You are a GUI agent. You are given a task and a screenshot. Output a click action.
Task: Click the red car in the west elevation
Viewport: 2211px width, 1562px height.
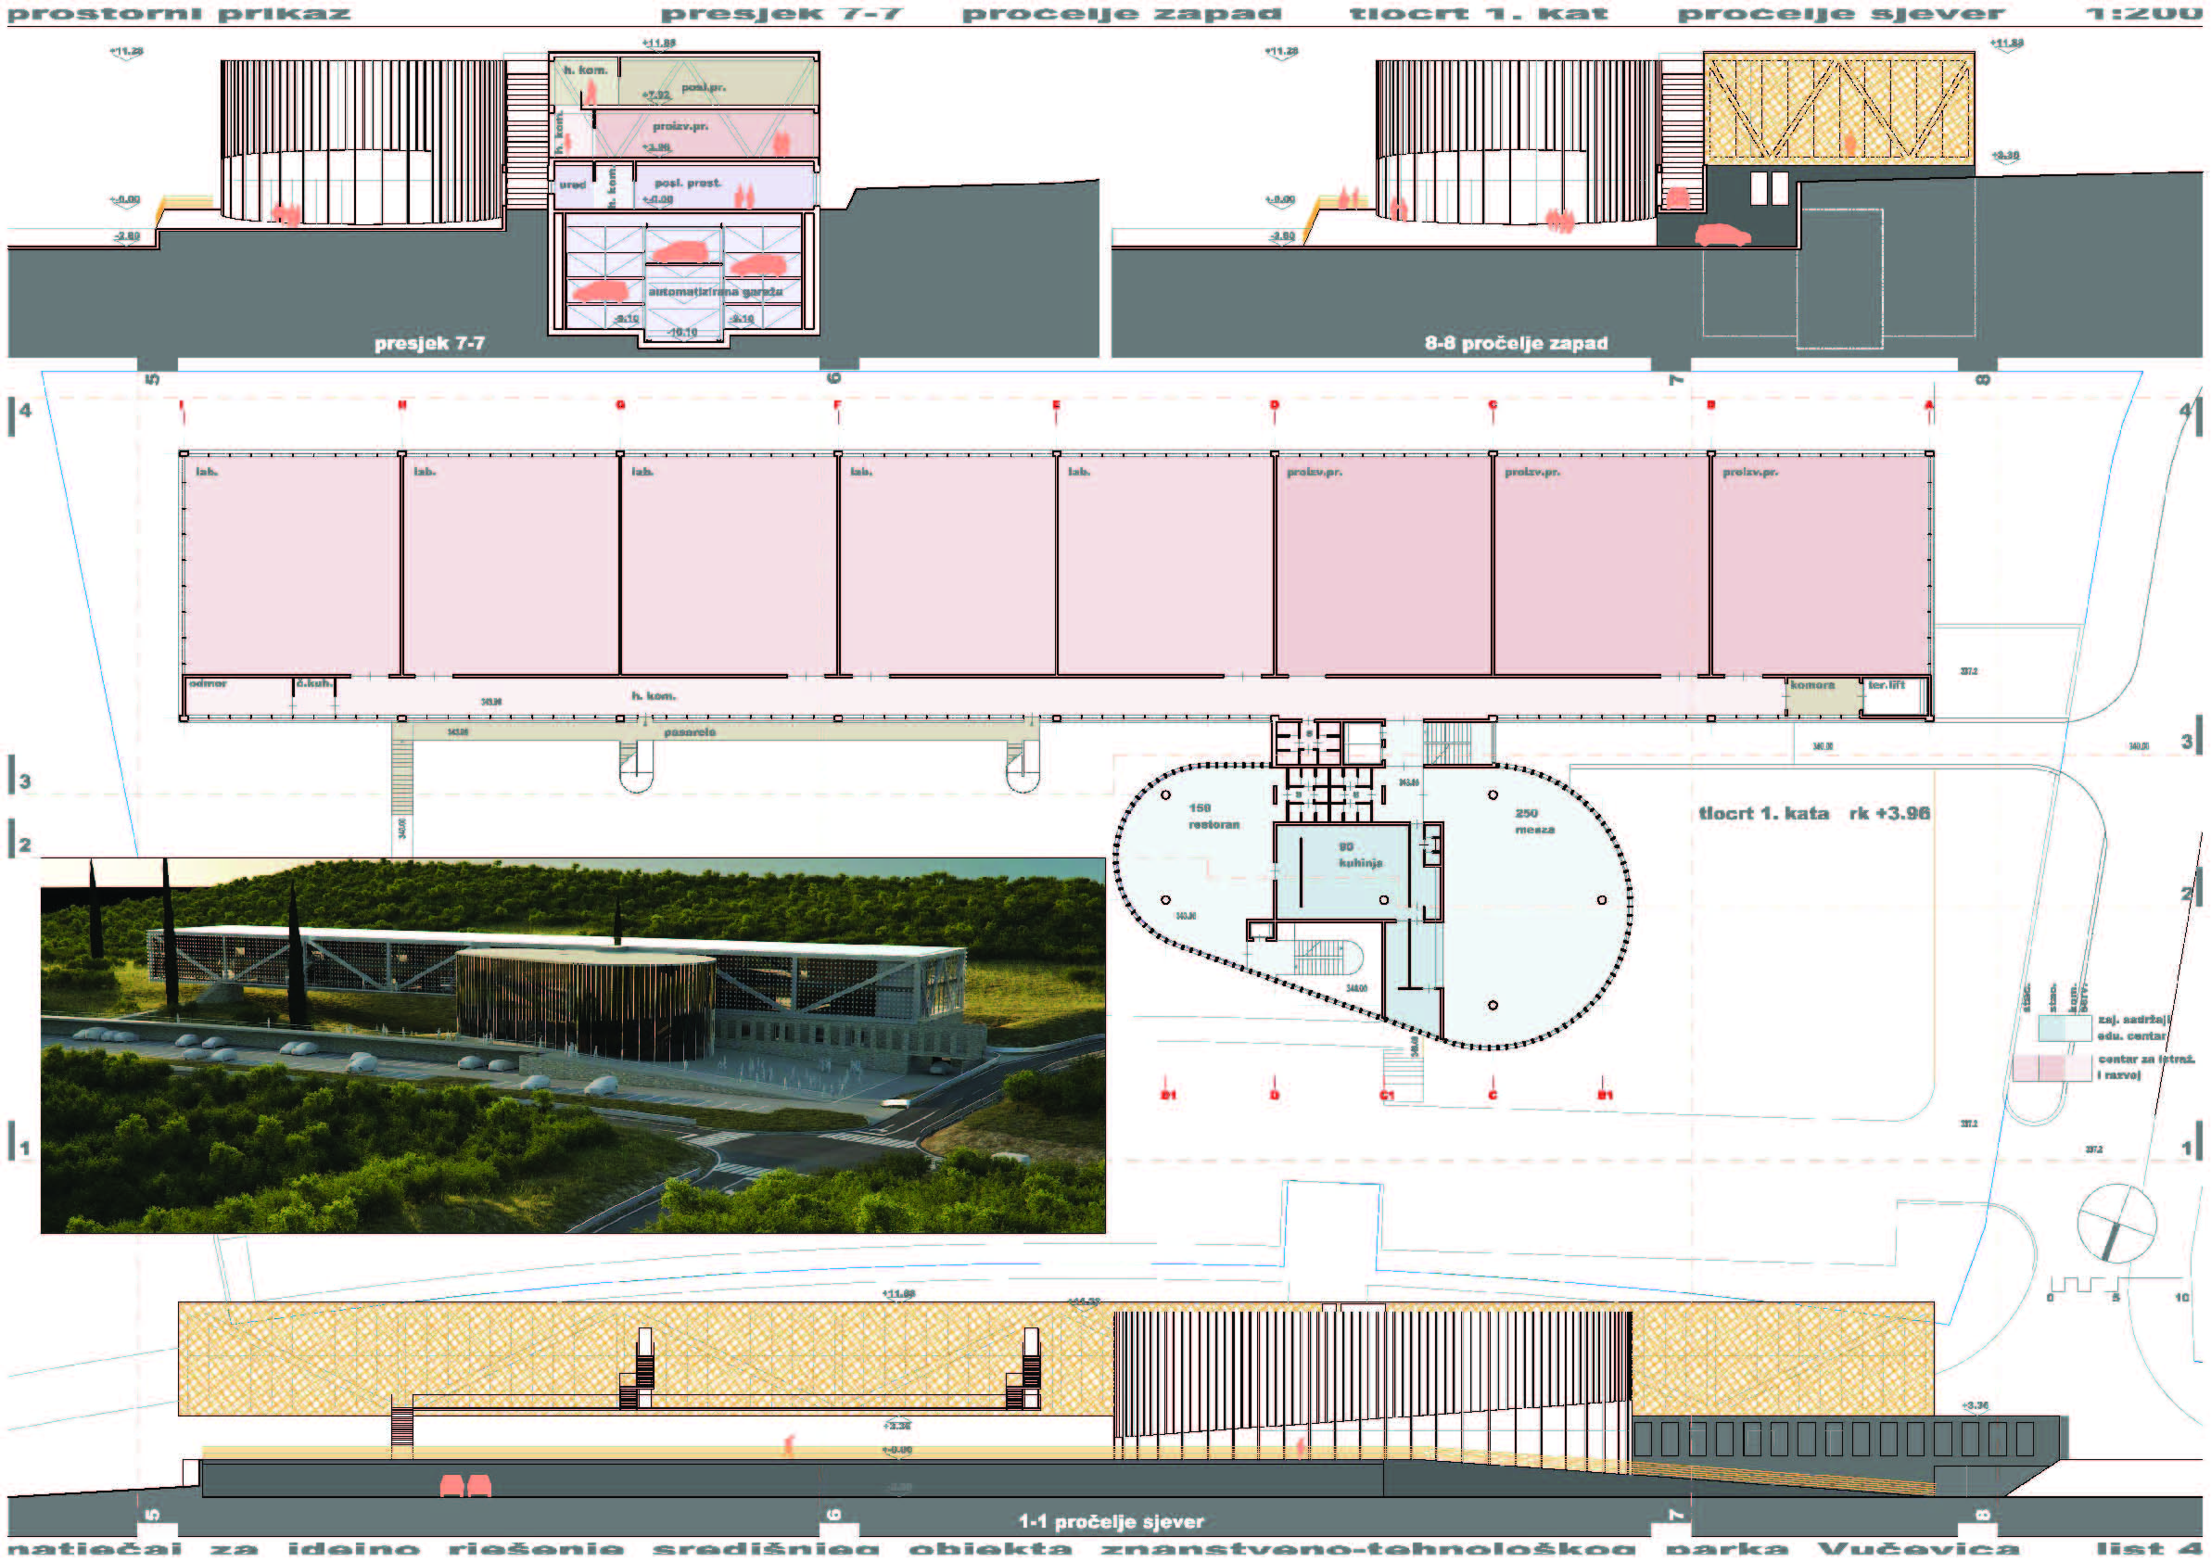tap(1722, 235)
